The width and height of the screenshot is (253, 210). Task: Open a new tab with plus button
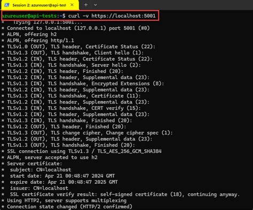(86, 5)
